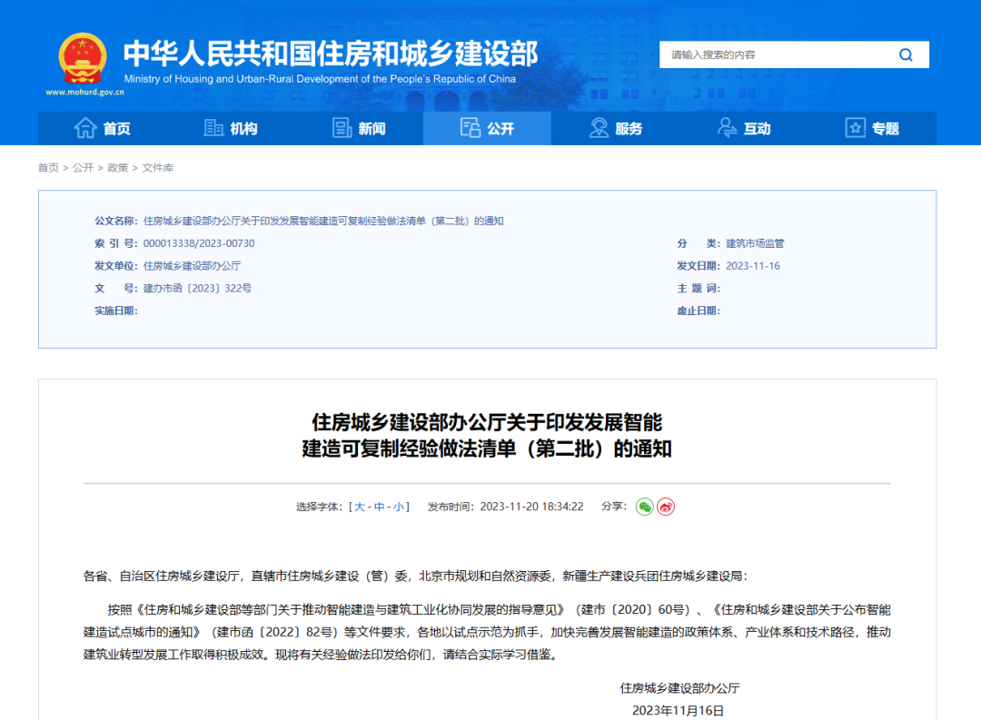Click signature date 2023年11月16日
Screen dimensions: 981x720
pos(679,711)
